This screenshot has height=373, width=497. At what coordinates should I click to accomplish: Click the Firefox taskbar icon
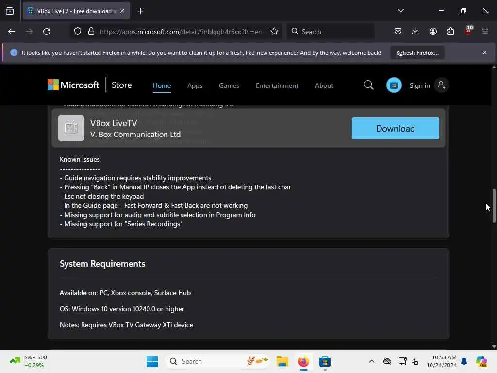click(303, 361)
